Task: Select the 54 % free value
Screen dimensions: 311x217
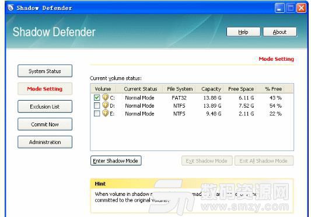Action: click(275, 106)
